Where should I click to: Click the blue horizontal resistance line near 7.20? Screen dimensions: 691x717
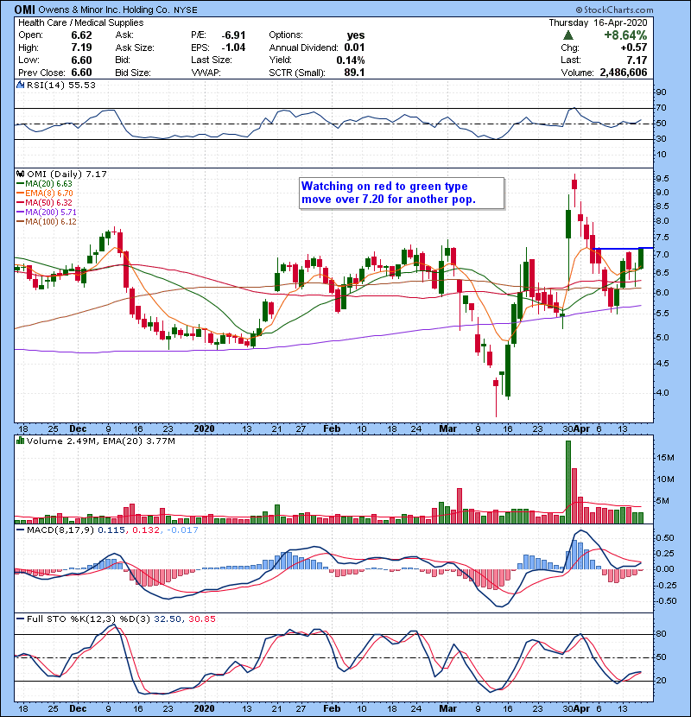click(x=623, y=248)
